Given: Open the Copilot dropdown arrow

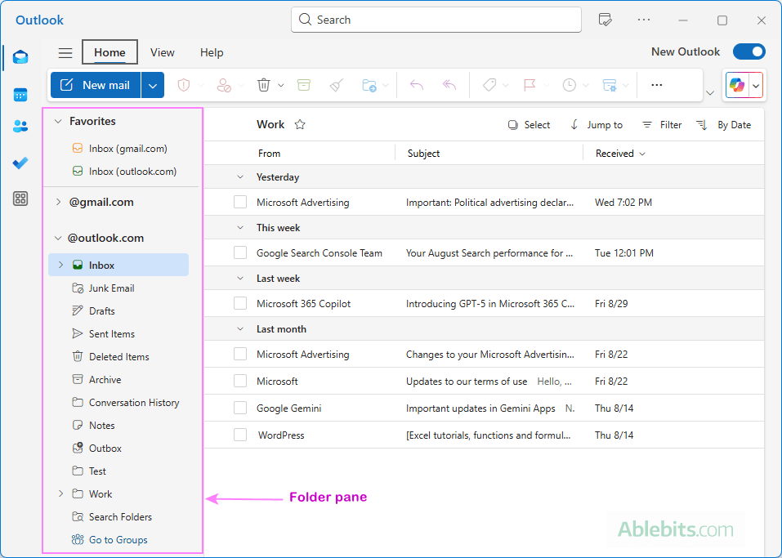Looking at the screenshot, I should tap(756, 86).
